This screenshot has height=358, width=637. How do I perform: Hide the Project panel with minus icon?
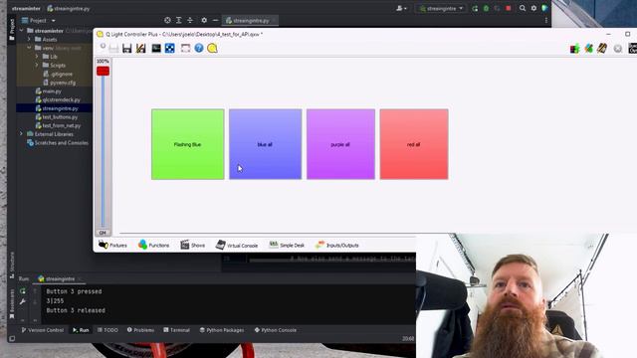coord(215,20)
